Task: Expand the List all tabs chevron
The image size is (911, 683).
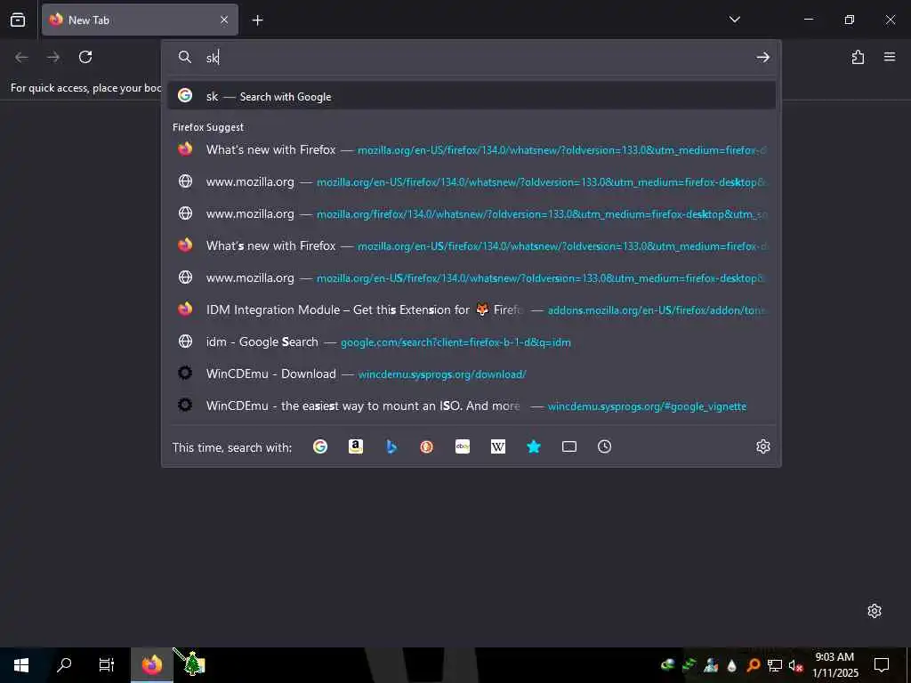Action: 734,20
